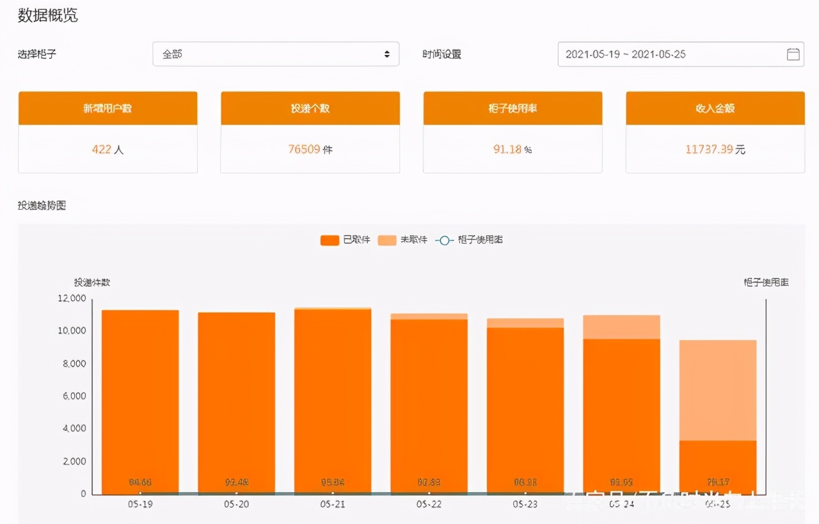Toggle the 柜子使用率 line legend item
This screenshot has width=819, height=524.
469,240
